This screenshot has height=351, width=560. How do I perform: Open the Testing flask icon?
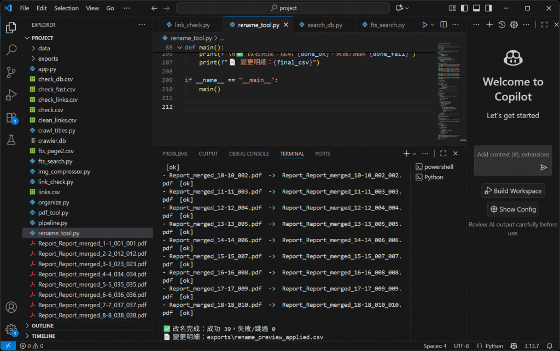tap(11, 139)
